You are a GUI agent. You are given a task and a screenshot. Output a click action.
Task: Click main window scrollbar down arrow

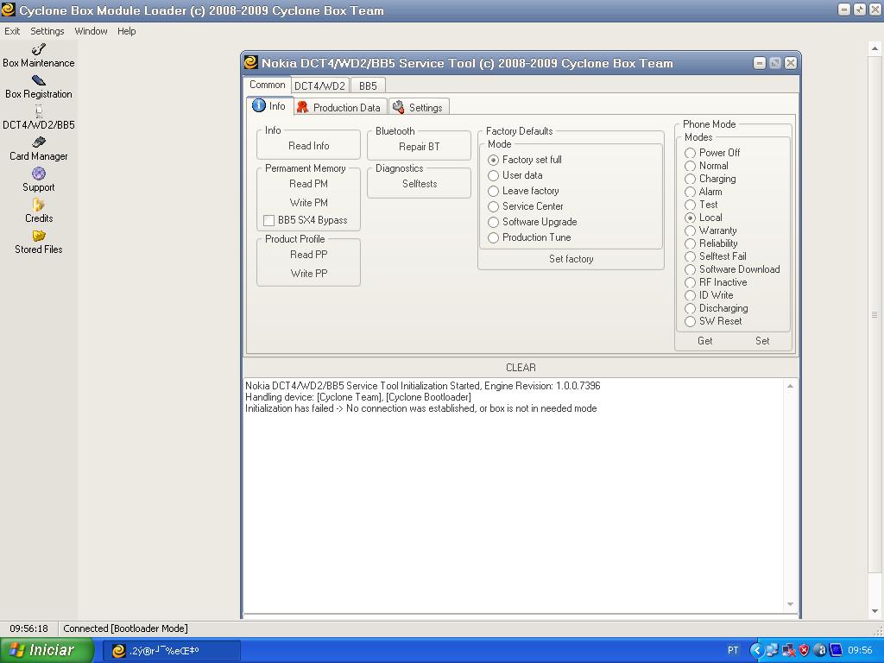(875, 610)
